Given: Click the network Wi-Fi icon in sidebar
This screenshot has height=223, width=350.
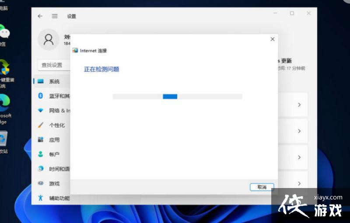Looking at the screenshot, I should [41, 110].
